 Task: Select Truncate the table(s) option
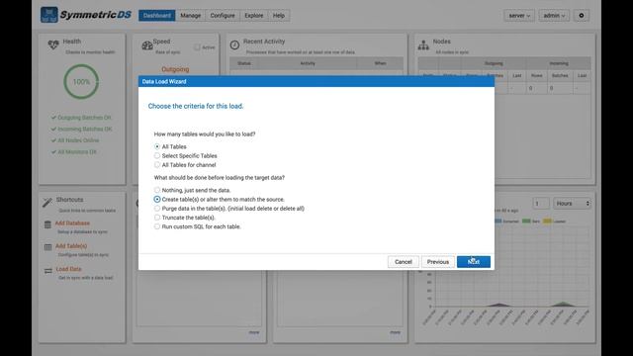click(x=157, y=218)
